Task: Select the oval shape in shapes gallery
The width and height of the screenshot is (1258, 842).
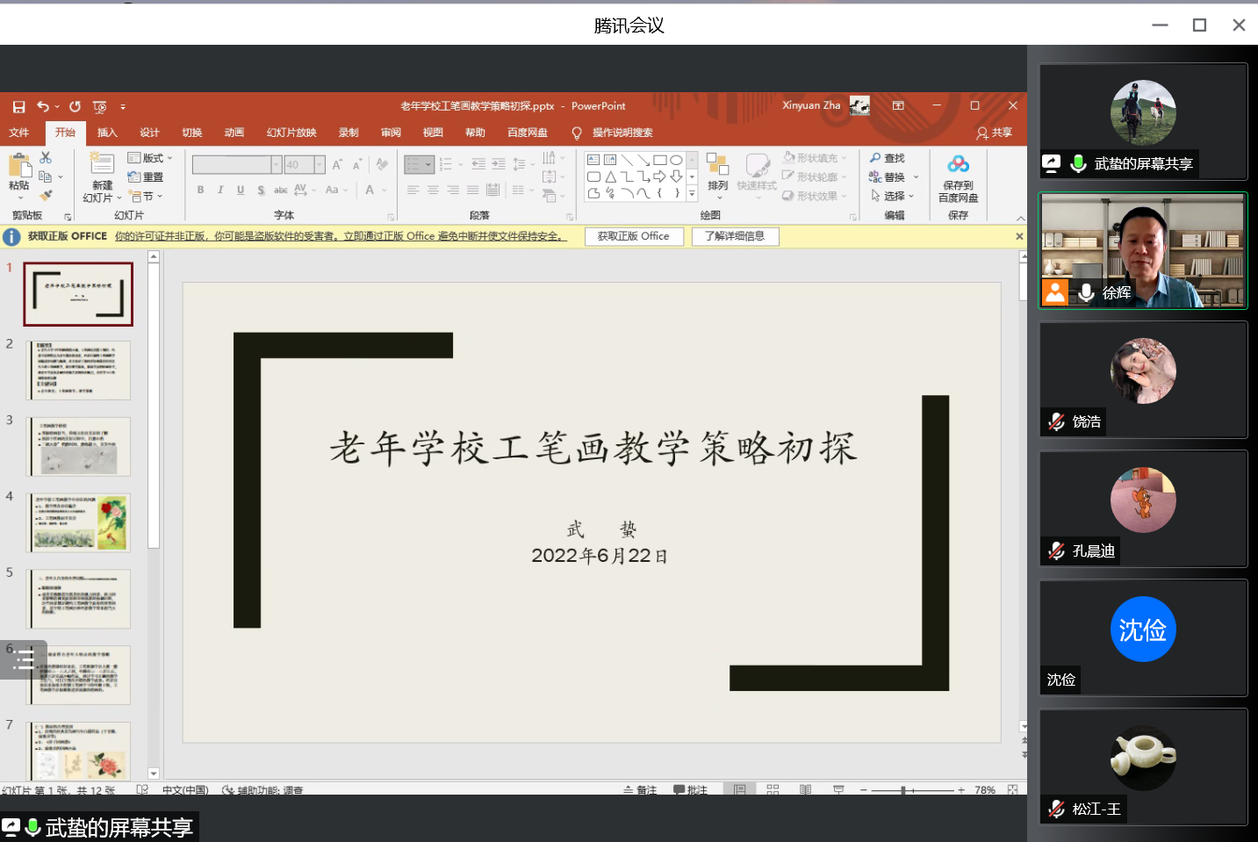Action: [676, 160]
